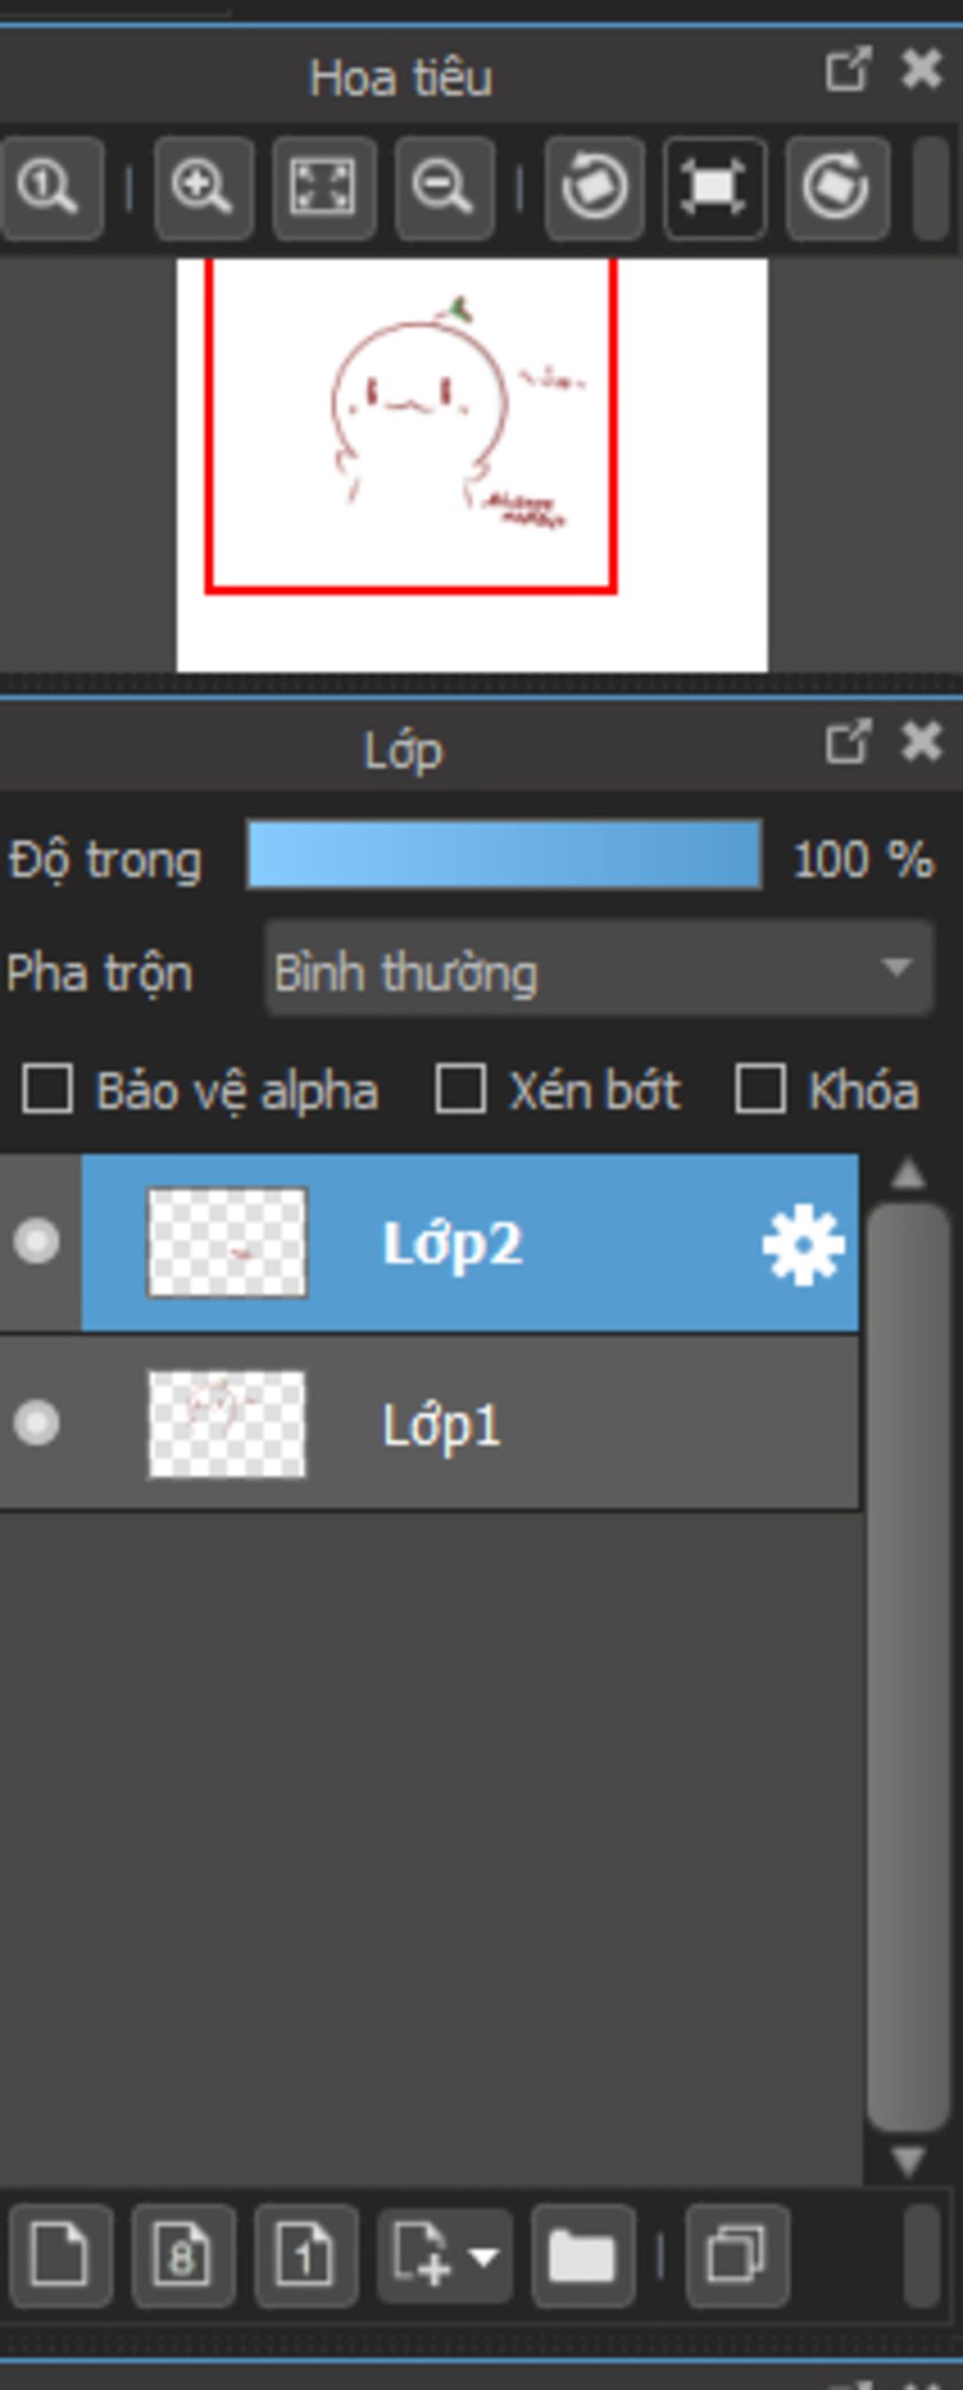The image size is (963, 2390).
Task: Check the Khóa lock checkbox
Action: pyautogui.click(x=759, y=1089)
